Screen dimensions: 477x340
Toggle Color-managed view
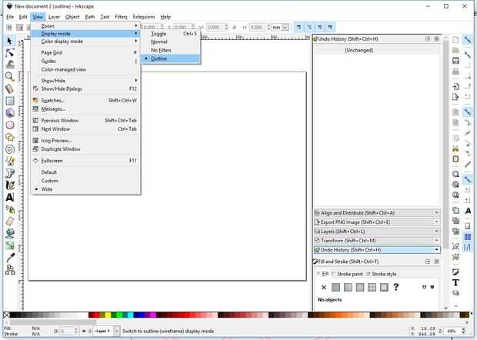tap(85, 70)
